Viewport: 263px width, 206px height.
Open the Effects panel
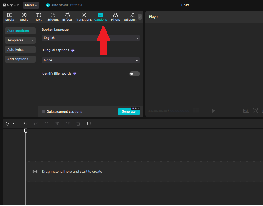(67, 16)
